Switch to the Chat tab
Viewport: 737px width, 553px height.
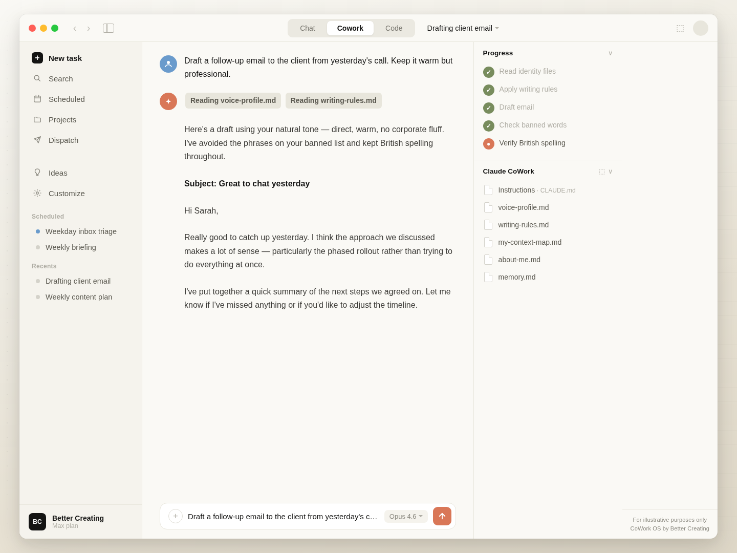[x=307, y=28]
